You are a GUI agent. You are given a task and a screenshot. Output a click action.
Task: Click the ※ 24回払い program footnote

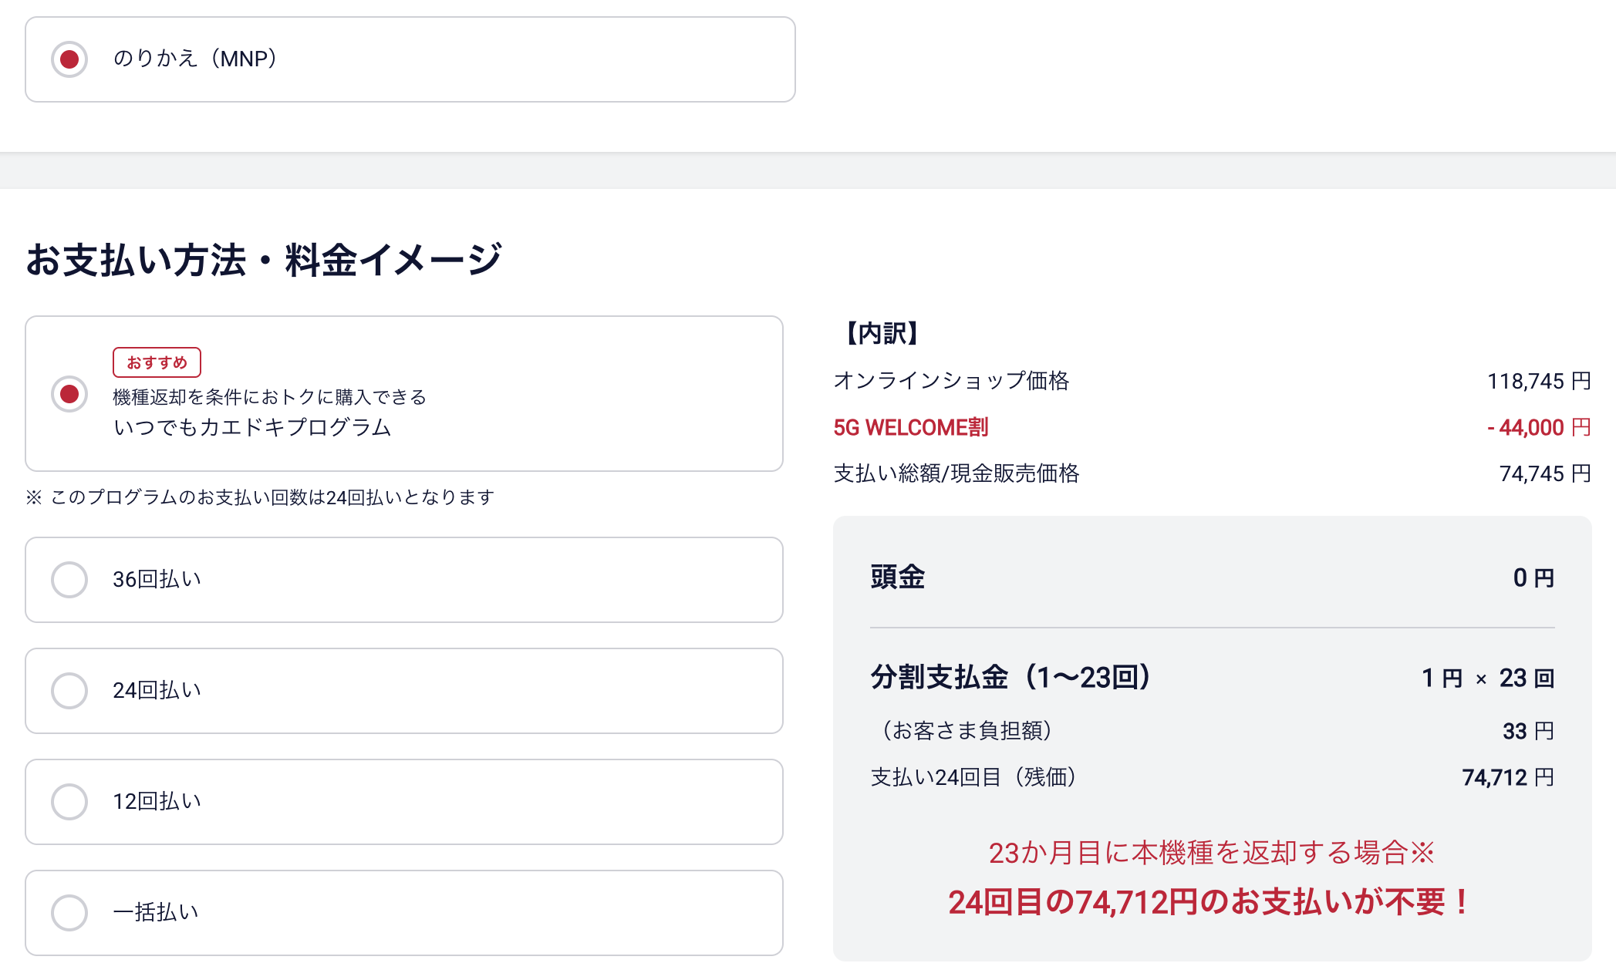click(x=260, y=497)
